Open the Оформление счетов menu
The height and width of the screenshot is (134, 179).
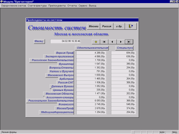tap(14, 6)
